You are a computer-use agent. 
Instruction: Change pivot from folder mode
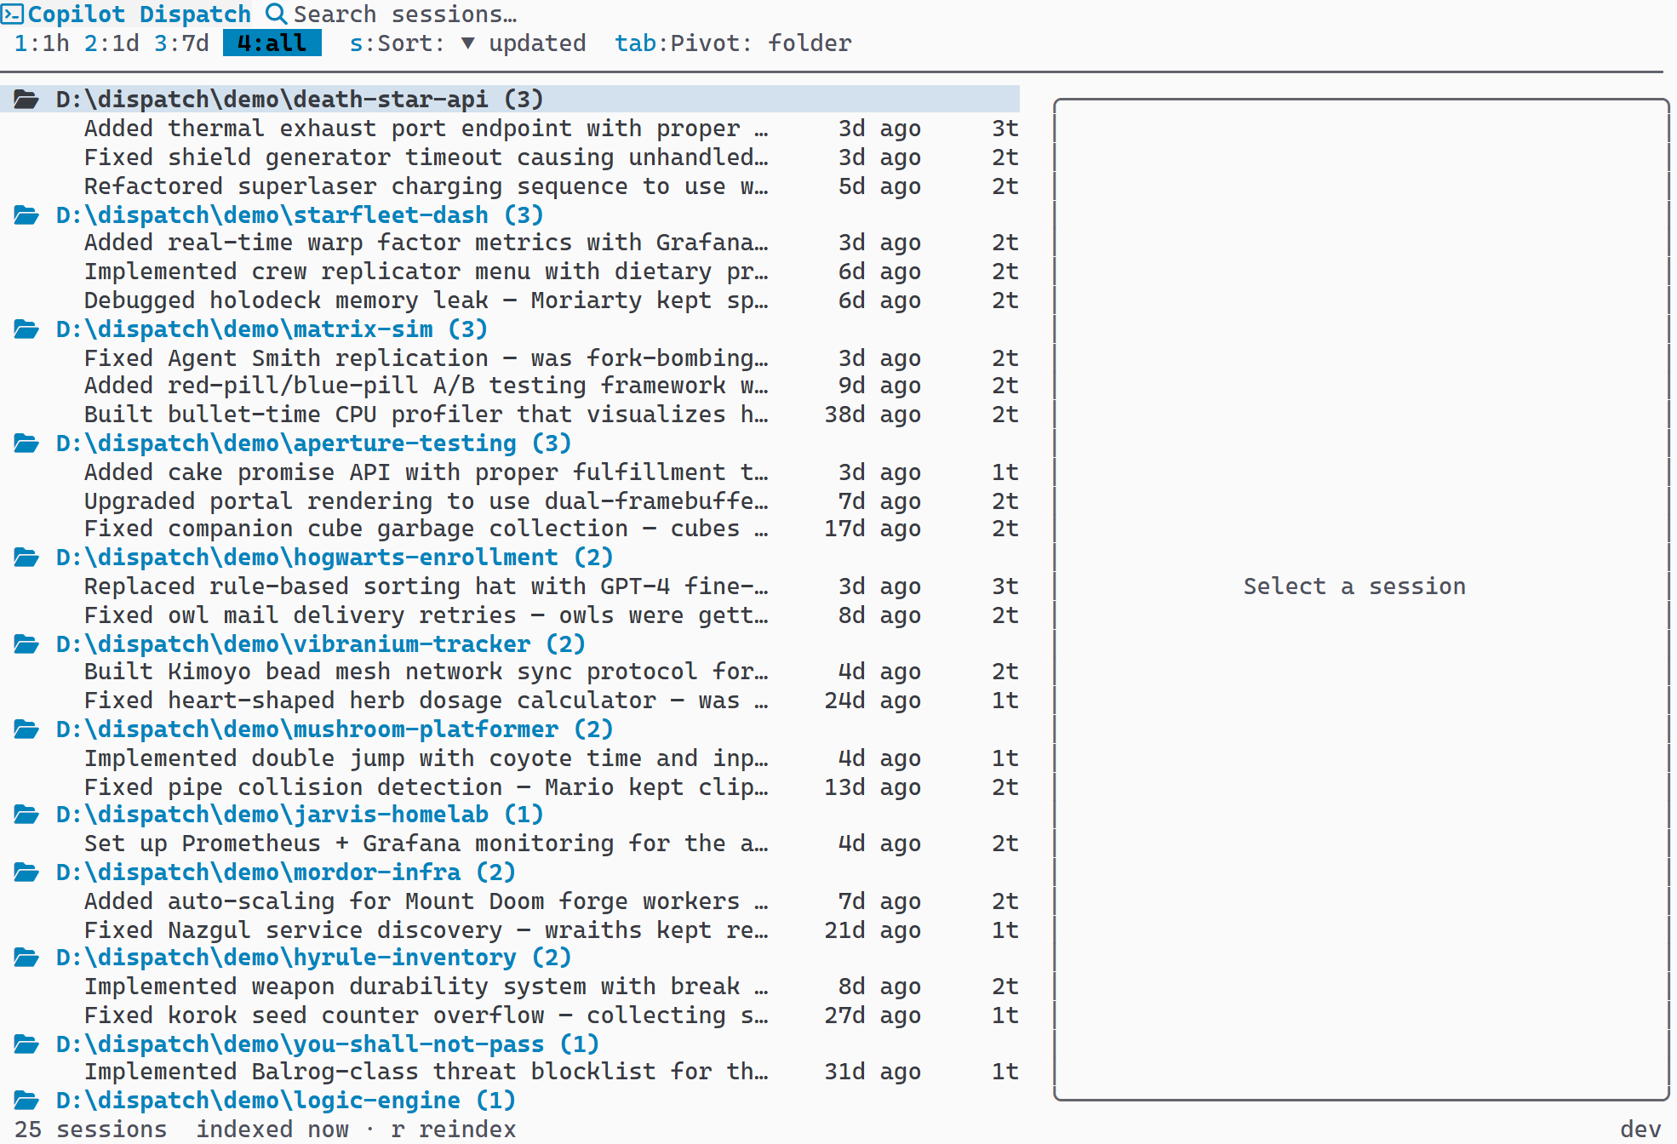[x=733, y=43]
